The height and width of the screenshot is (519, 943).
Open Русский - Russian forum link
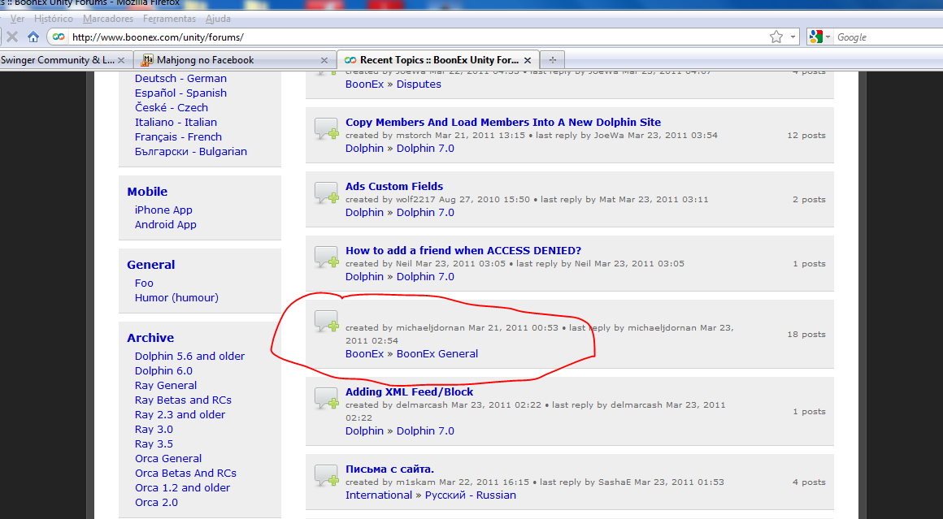pos(471,495)
